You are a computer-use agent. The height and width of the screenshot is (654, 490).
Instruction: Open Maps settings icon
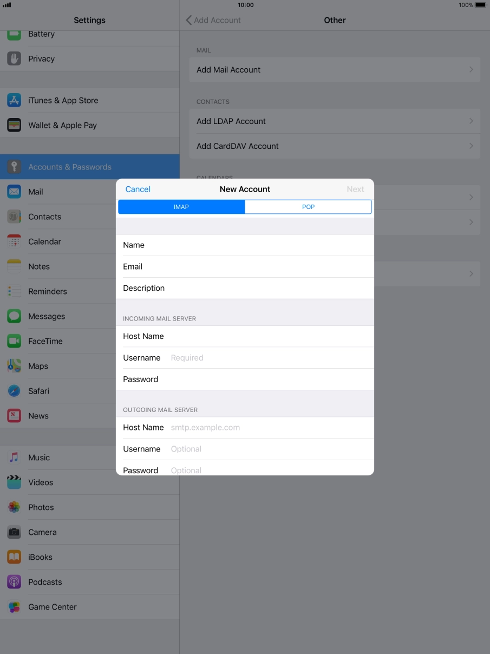coord(14,366)
